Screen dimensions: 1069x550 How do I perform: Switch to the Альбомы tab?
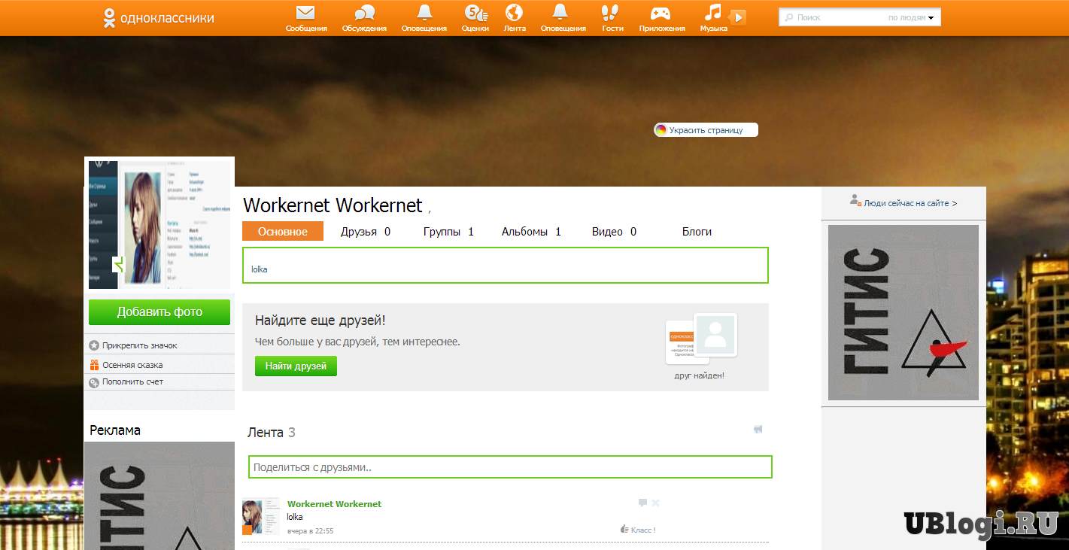[x=530, y=232]
